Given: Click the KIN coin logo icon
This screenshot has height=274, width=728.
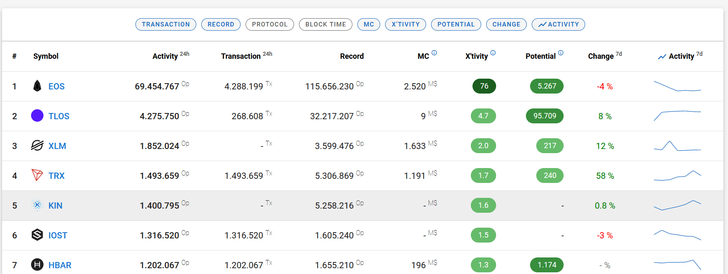Looking at the screenshot, I should pyautogui.click(x=37, y=205).
